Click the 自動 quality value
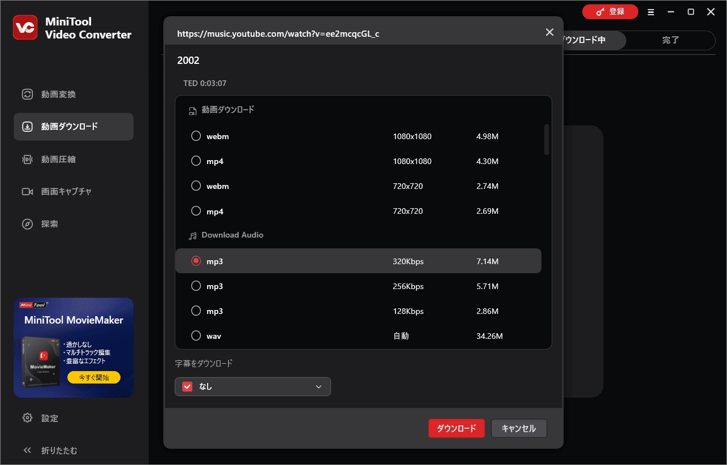The image size is (727, 465). pos(402,336)
